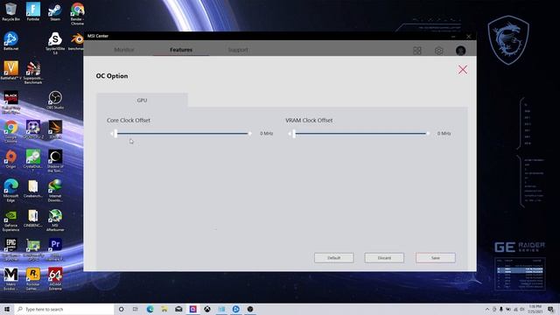
Task: Click the Superposition Benchmark desktop icon
Action: coord(33,73)
